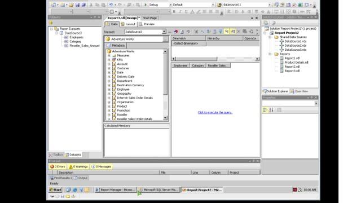Switch to the Preview tab
This screenshot has height=203, width=361.
pyautogui.click(x=147, y=24)
